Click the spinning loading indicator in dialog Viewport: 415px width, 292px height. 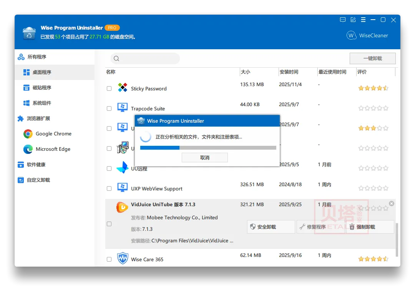(146, 137)
